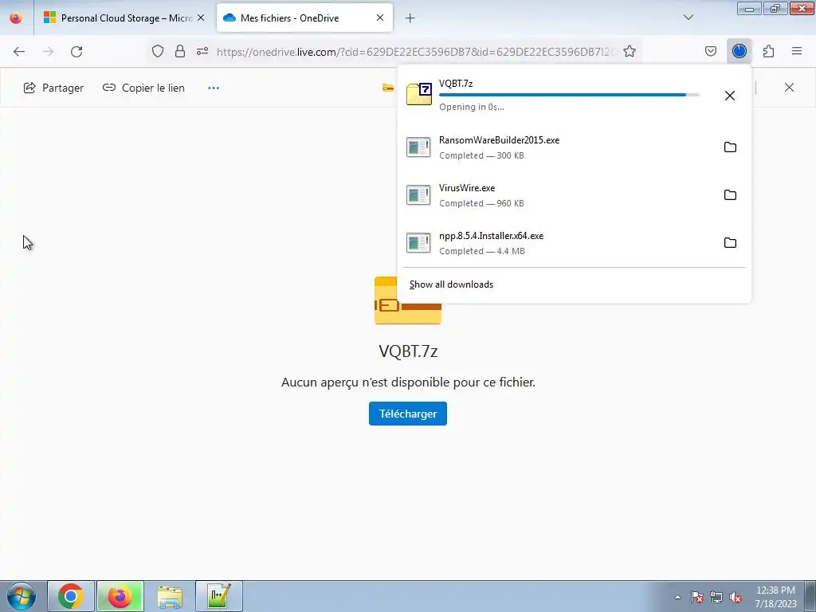The image size is (816, 612).
Task: Open tracking protection shield in address bar
Action: coord(158,51)
